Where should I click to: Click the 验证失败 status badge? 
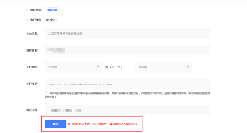coord(52,10)
